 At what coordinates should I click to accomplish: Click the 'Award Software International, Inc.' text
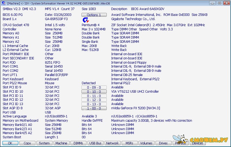coord(136,15)
